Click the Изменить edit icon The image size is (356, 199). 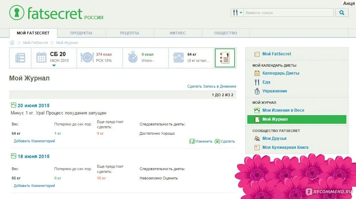pos(192,141)
